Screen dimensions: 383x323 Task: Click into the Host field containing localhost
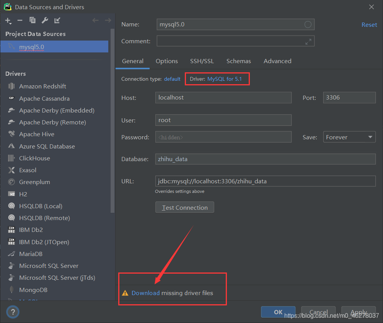[223, 98]
